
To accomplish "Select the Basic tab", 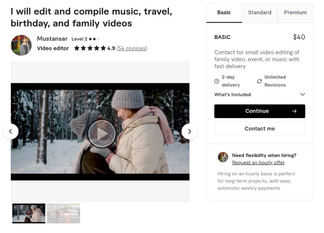I will [224, 12].
